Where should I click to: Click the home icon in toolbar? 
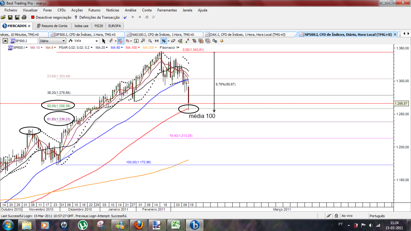(147, 17)
